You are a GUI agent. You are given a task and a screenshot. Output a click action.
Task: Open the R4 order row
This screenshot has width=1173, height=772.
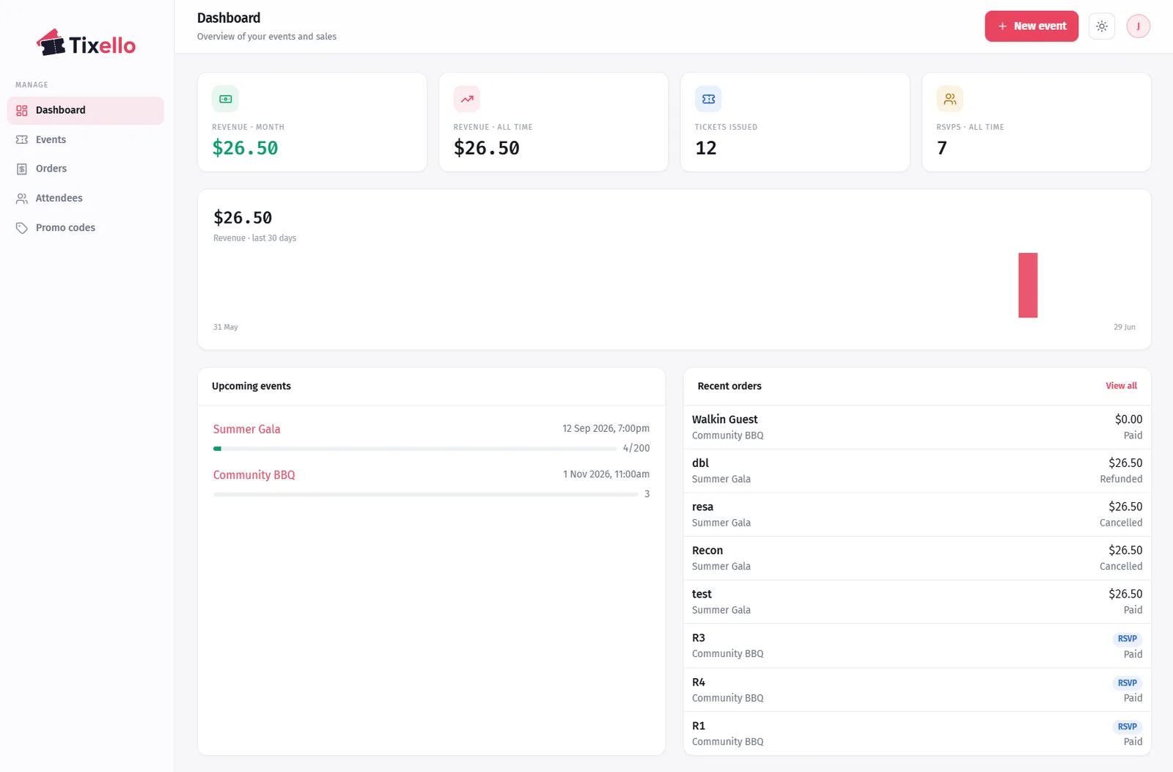click(917, 690)
